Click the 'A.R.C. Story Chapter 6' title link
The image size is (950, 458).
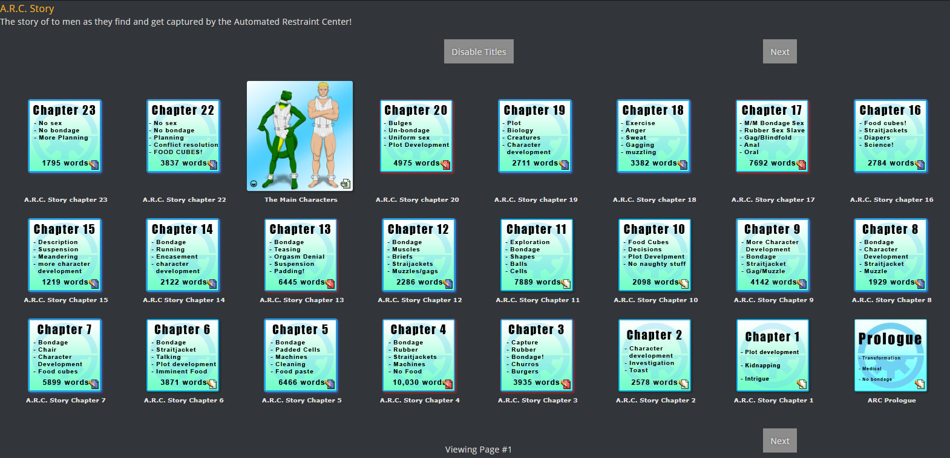tap(184, 400)
